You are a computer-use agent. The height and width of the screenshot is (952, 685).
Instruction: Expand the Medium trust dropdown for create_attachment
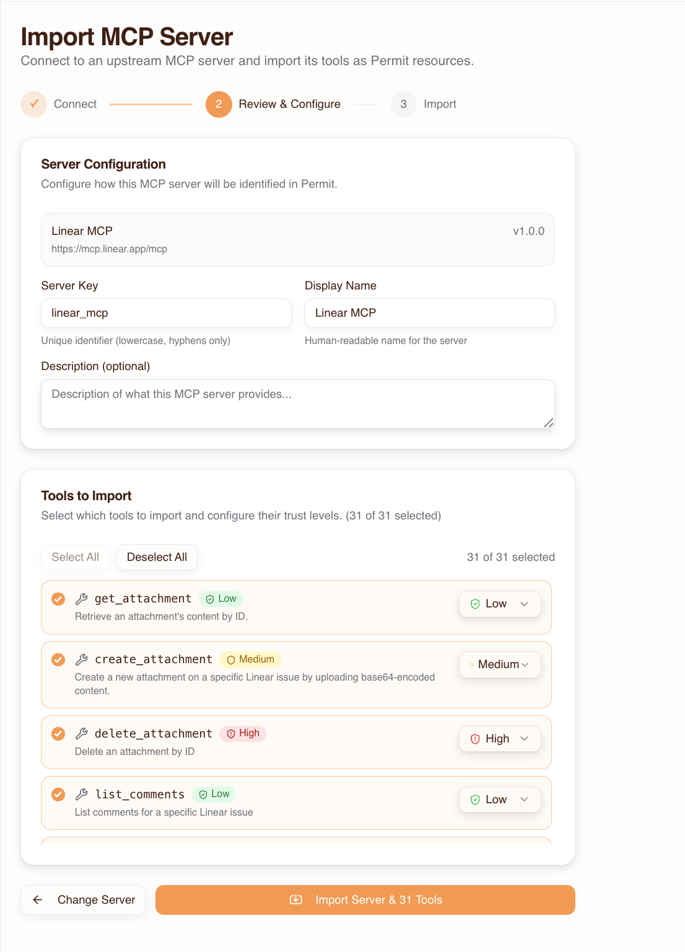tap(500, 664)
